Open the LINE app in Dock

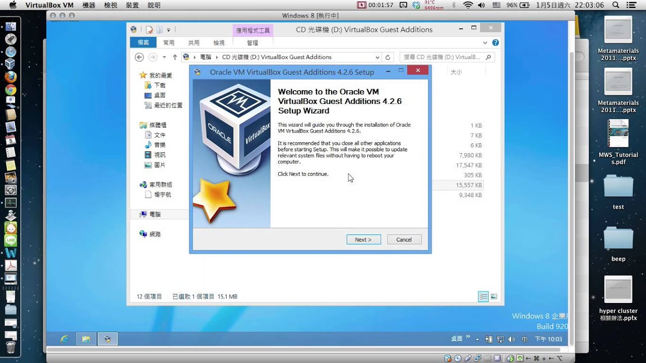point(11,240)
